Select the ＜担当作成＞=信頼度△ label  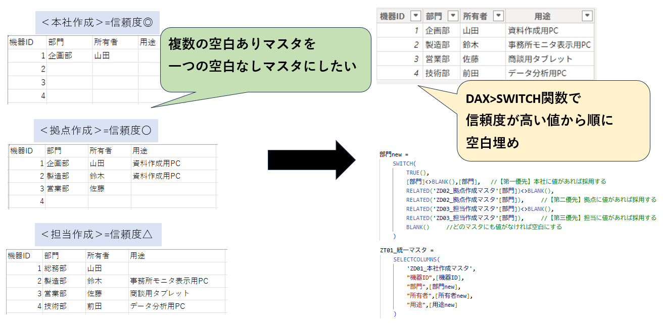[x=98, y=235]
